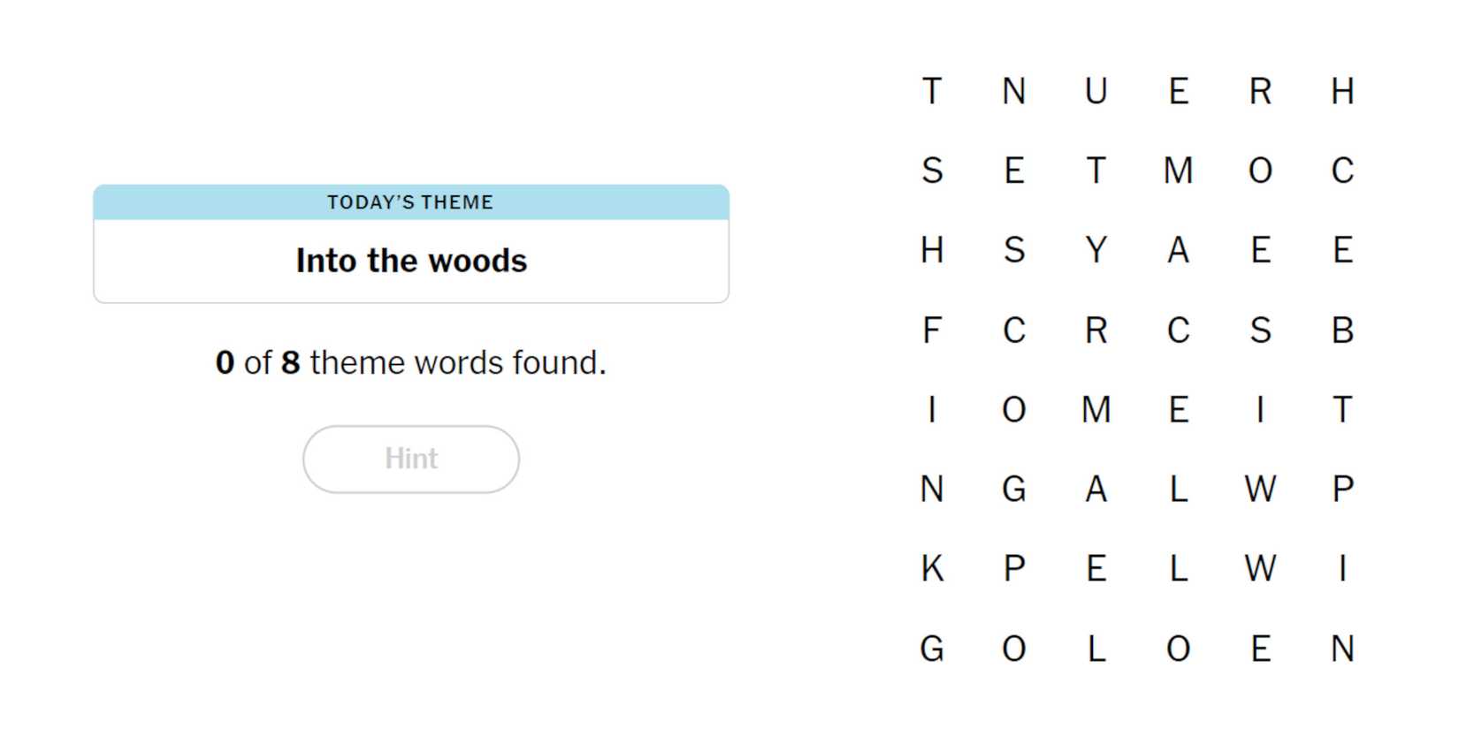Click the Hint button
Image resolution: width=1459 pixels, height=729 pixels.
pyautogui.click(x=411, y=459)
